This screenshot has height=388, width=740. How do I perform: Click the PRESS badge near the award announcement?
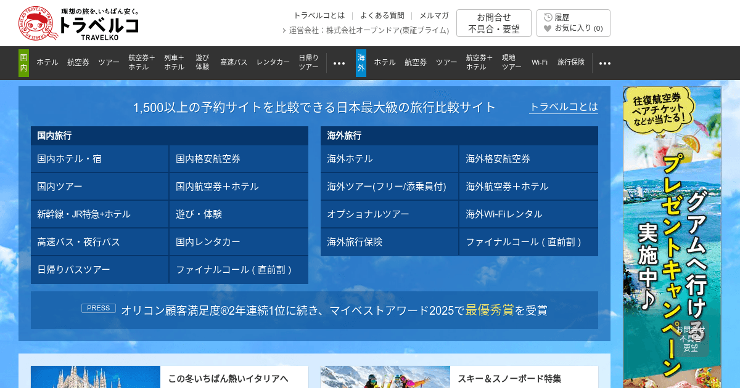98,308
